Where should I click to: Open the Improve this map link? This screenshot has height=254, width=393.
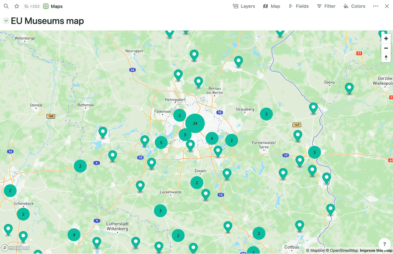[x=376, y=250]
